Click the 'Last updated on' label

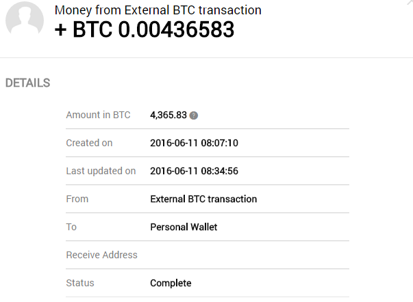point(101,171)
